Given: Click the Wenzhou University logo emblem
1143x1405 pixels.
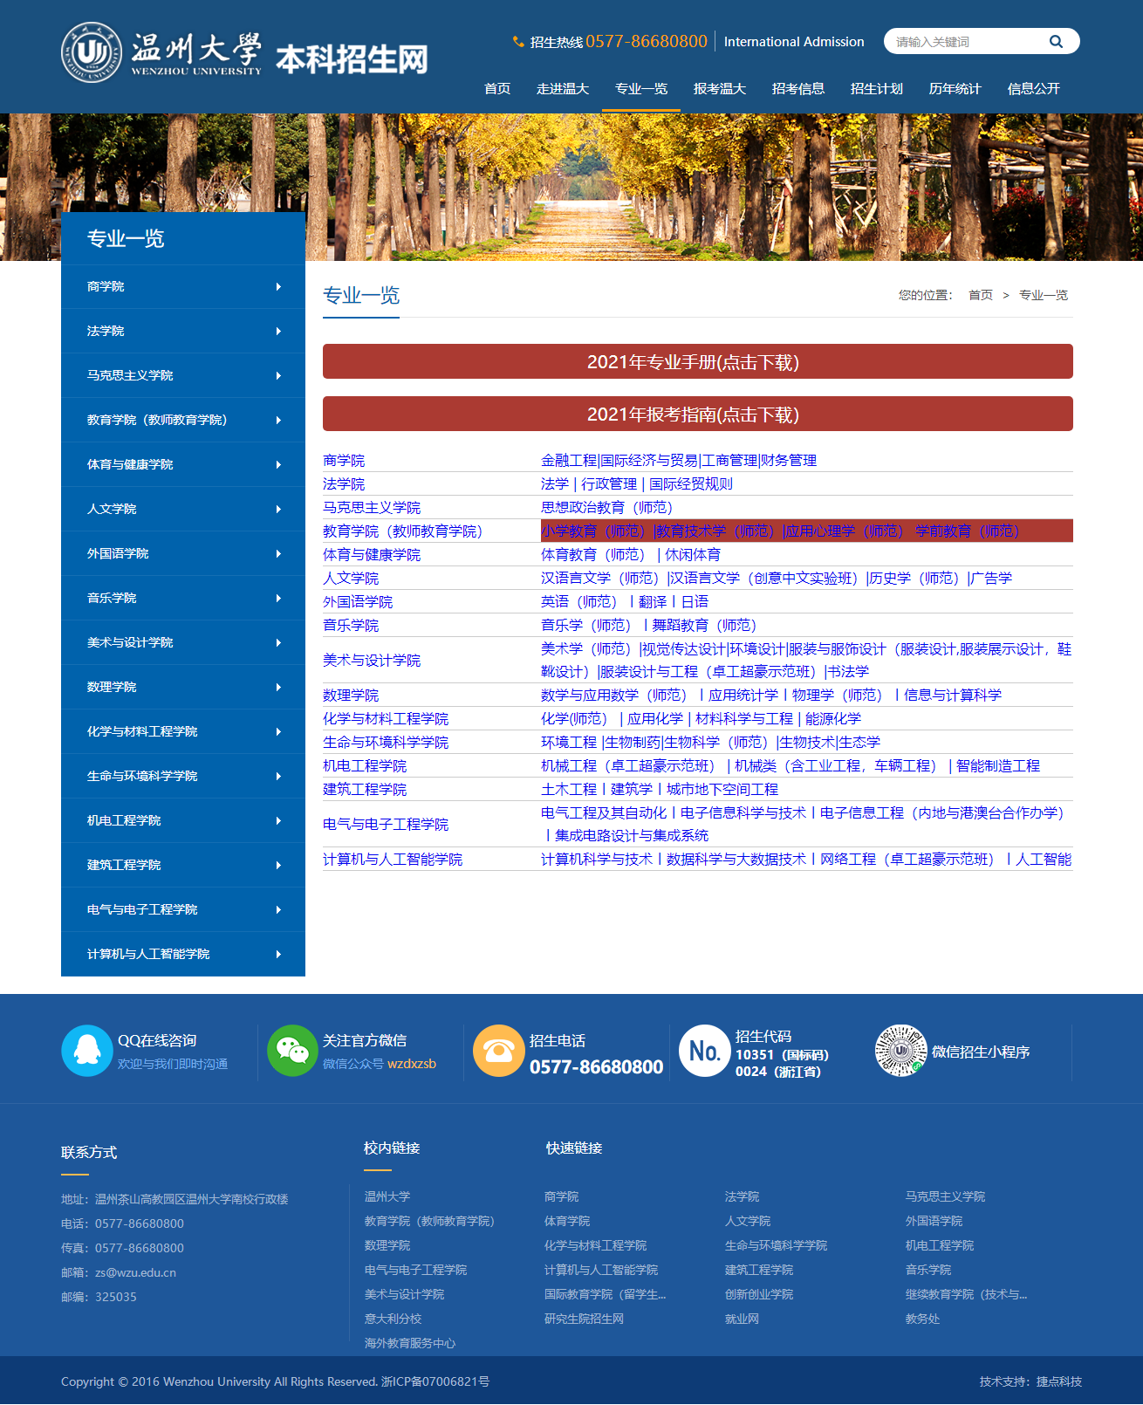Looking at the screenshot, I should (92, 52).
